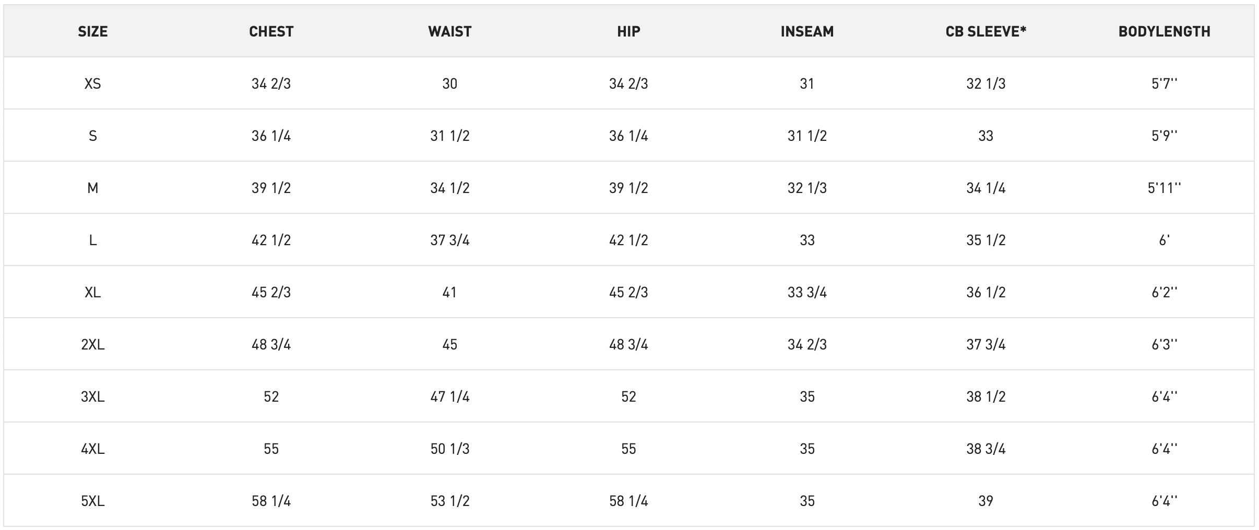Screen dimensions: 1259x530
Task: Click inseam value 33 3/4 for XL
Action: click(807, 292)
